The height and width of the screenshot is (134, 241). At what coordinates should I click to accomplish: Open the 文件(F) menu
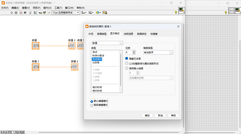click(5, 8)
